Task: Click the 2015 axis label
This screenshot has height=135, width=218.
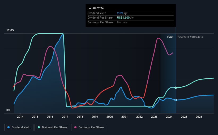Action: 35,117
